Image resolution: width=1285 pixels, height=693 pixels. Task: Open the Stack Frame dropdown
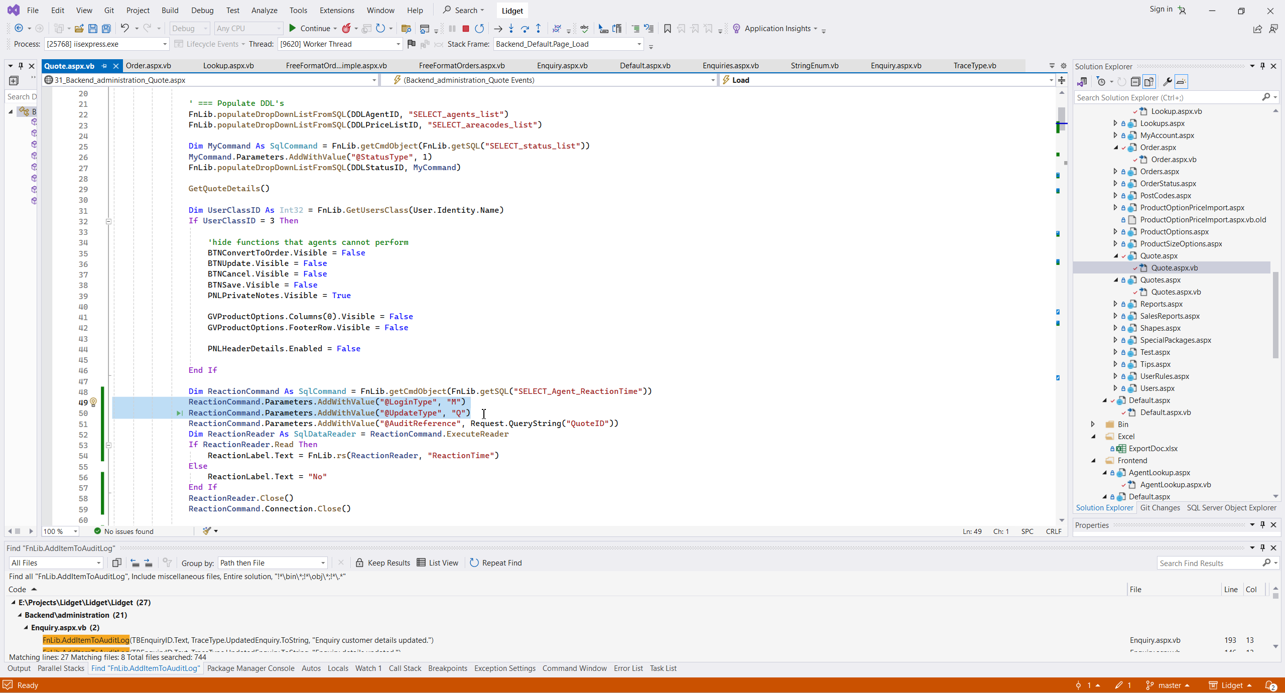[639, 44]
